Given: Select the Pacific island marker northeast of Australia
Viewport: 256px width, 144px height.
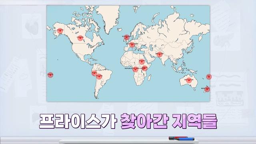Looking at the screenshot, I should 209,77.
